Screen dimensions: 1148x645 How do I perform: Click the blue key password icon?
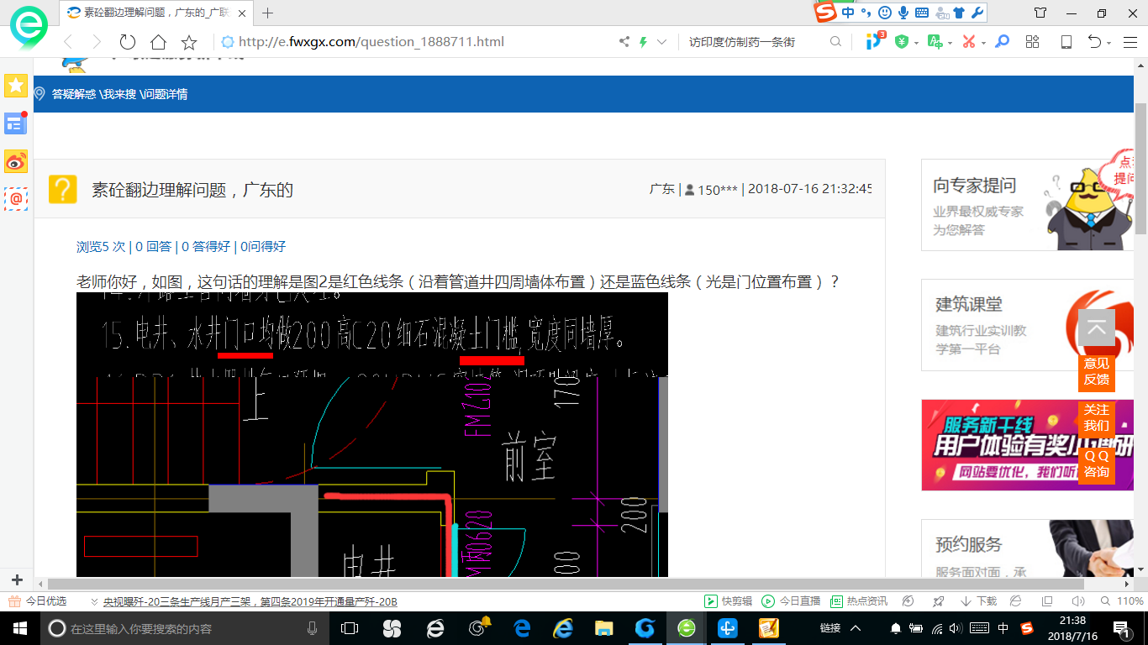pyautogui.click(x=1002, y=42)
